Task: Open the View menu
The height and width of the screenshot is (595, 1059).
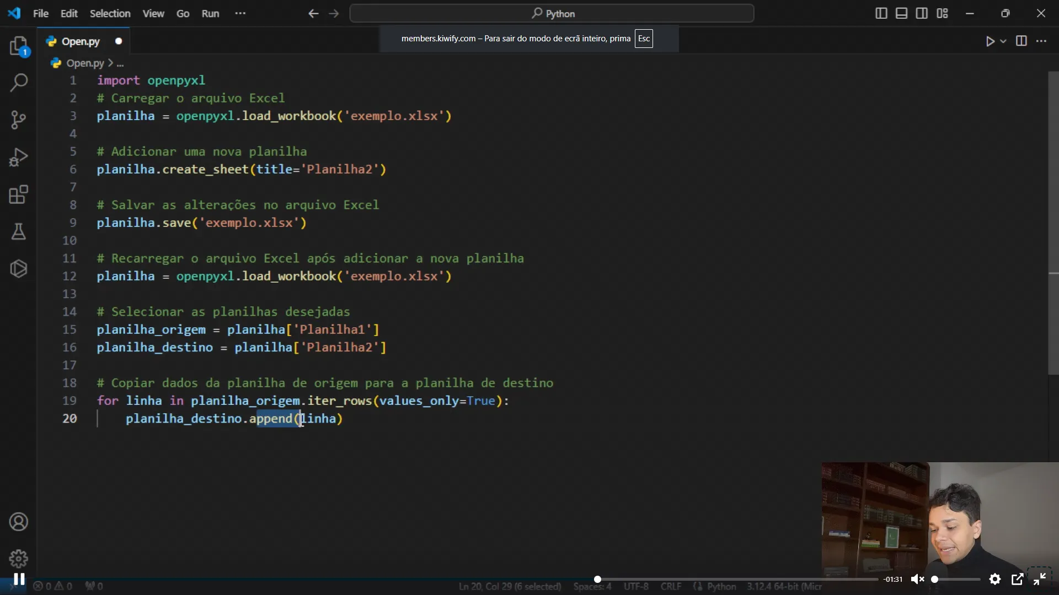Action: click(153, 13)
